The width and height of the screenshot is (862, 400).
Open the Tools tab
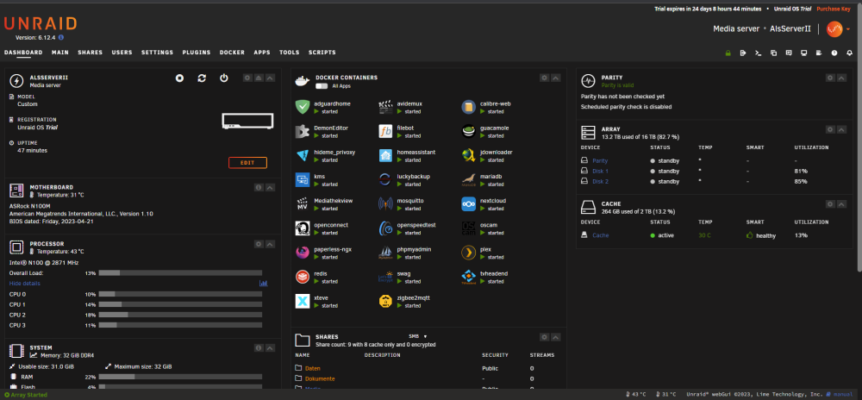pos(289,53)
